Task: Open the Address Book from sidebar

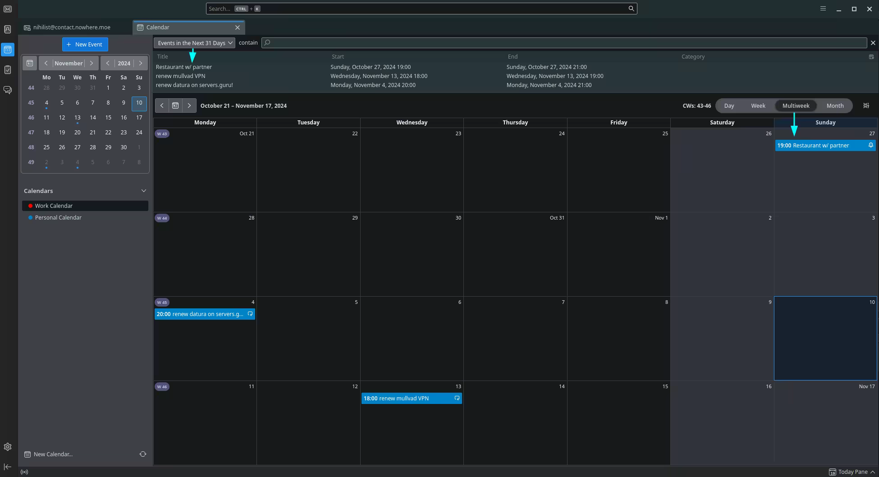Action: click(x=8, y=29)
